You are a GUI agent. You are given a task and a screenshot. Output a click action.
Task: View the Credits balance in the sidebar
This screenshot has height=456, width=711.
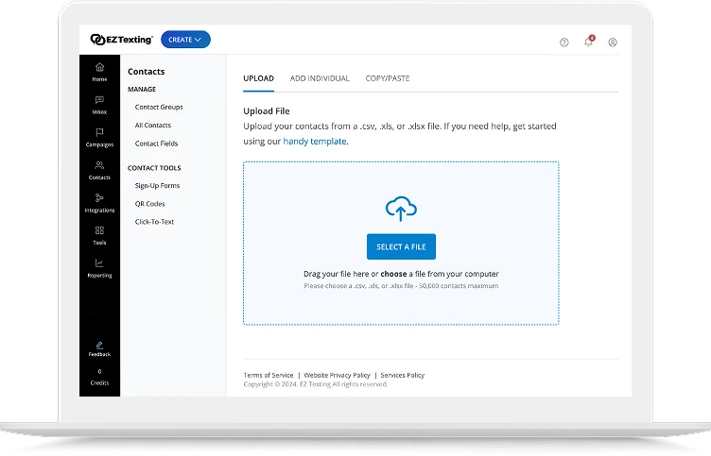100,378
